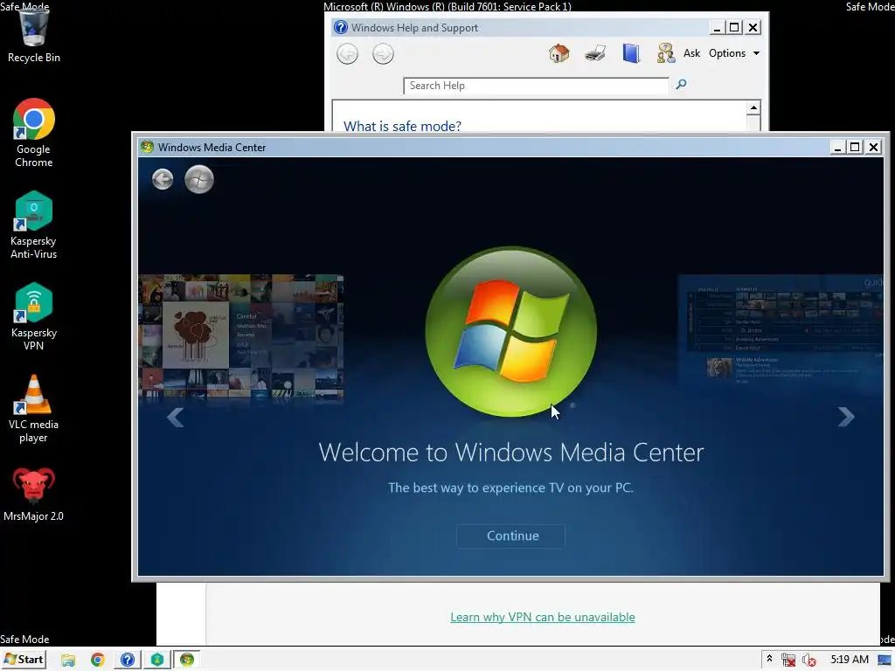The width and height of the screenshot is (895, 671).
Task: Select the TV guide preview thumbnail
Action: click(x=781, y=329)
